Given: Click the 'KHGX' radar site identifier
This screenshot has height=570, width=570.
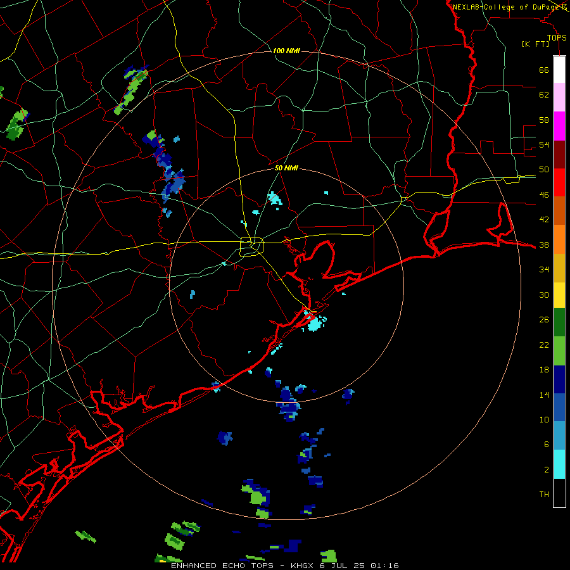Looking at the screenshot, I should click(302, 566).
